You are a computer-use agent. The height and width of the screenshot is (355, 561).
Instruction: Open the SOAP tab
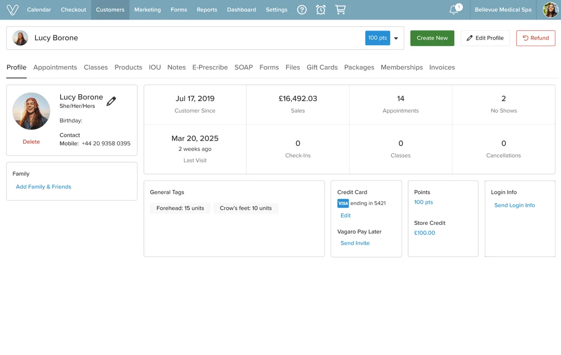coord(244,67)
